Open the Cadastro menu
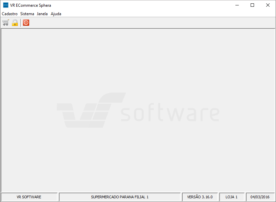Viewport: 276px width, 202px height. tap(10, 14)
